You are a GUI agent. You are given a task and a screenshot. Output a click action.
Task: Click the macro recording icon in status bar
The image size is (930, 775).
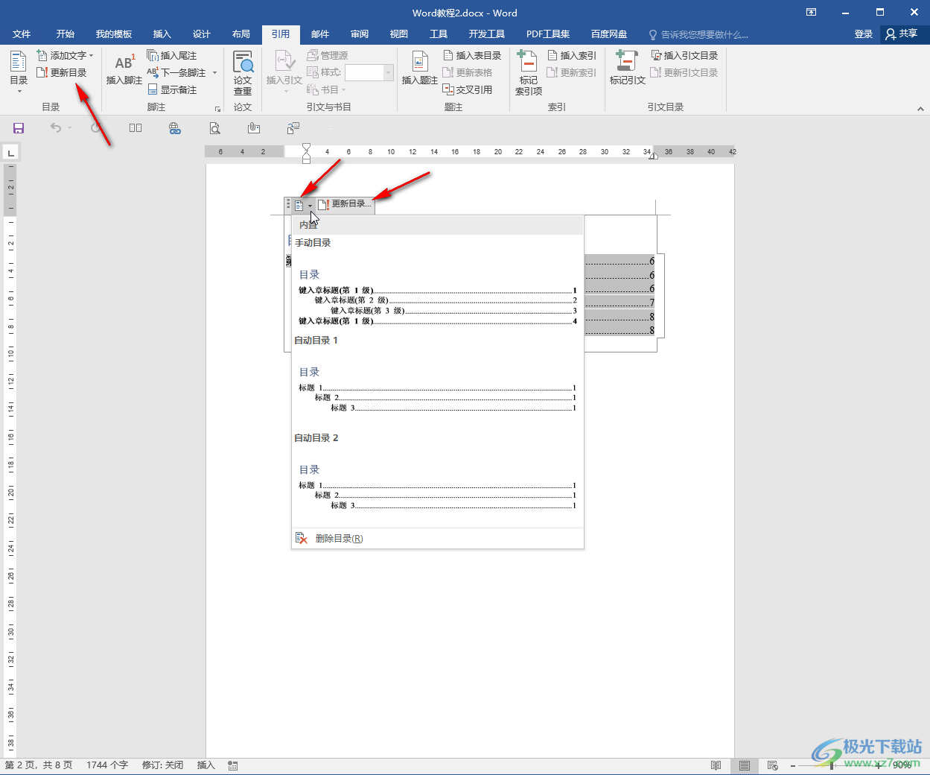point(233,765)
